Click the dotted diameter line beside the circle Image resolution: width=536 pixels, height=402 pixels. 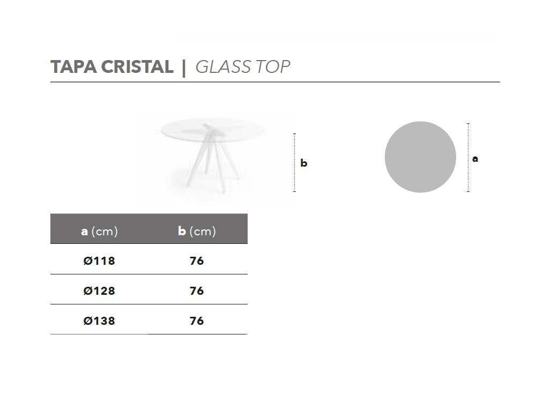[x=468, y=157]
